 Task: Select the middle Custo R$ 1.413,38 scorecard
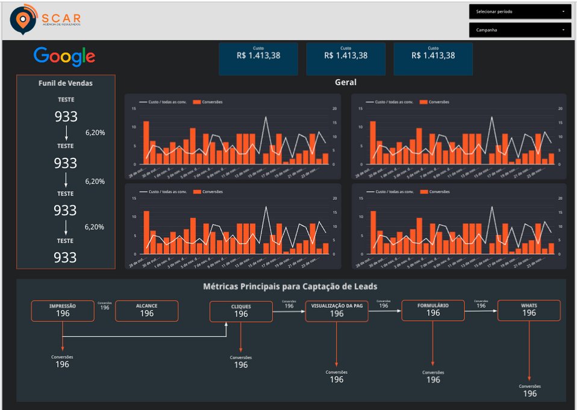tap(346, 59)
